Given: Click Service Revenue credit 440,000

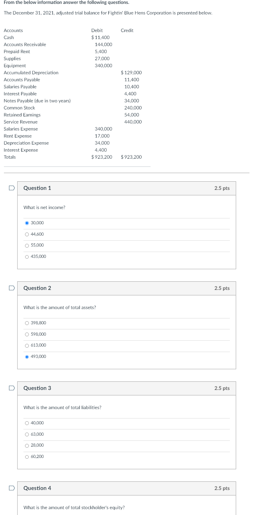Looking at the screenshot, I should 133,122.
